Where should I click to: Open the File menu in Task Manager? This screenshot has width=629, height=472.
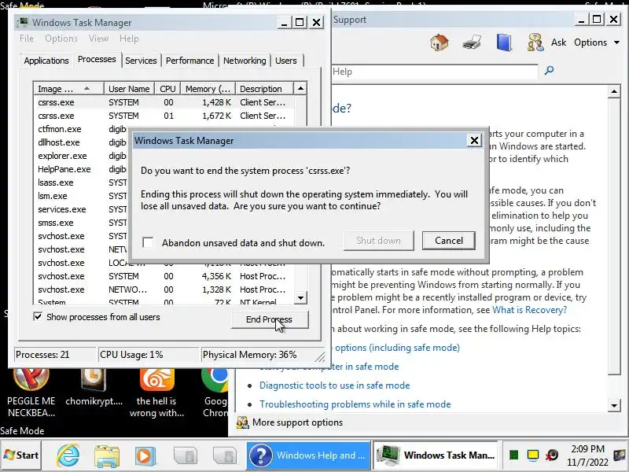(x=27, y=39)
